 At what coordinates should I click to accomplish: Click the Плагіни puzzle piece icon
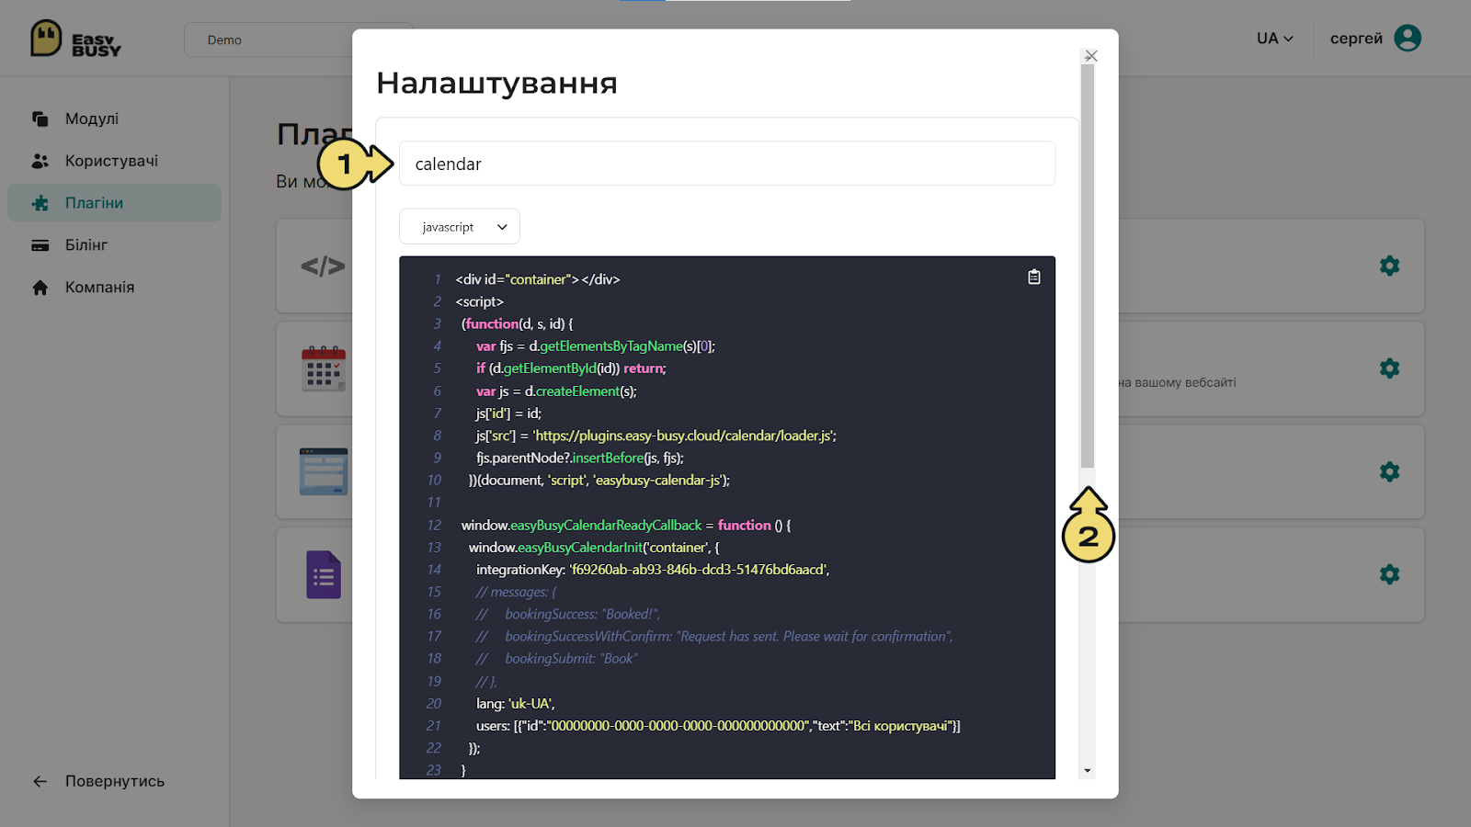click(x=40, y=203)
